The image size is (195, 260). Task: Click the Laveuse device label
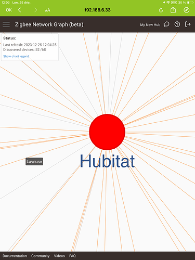coord(34,162)
